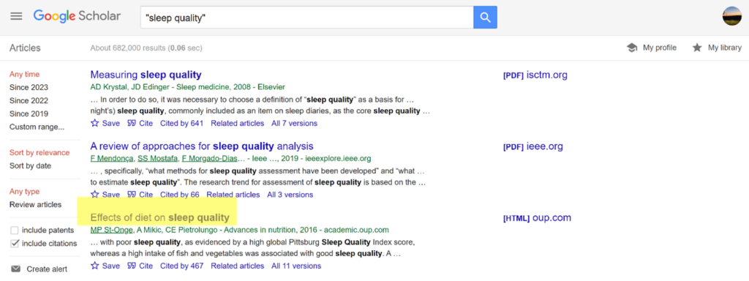Open the hamburger menu icon
Screen dimensions: 749x281
click(x=16, y=16)
